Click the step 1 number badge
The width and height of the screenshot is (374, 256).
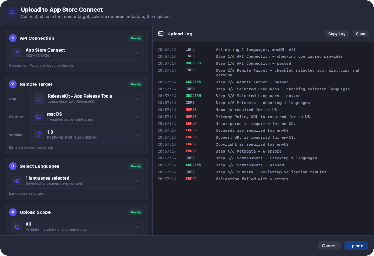[x=13, y=38]
